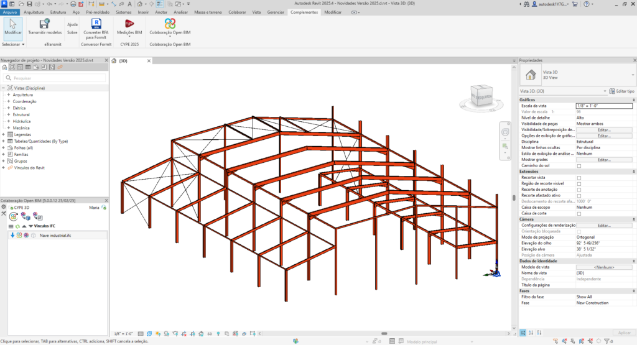Click the Undo arrow icon
Viewport: 637px width, 345px height.
tap(49, 4)
